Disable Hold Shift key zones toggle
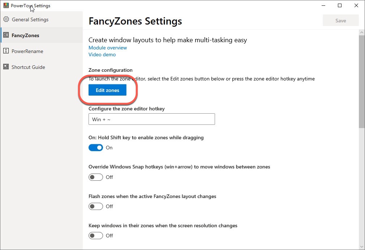This screenshot has height=250, width=365. (96, 148)
